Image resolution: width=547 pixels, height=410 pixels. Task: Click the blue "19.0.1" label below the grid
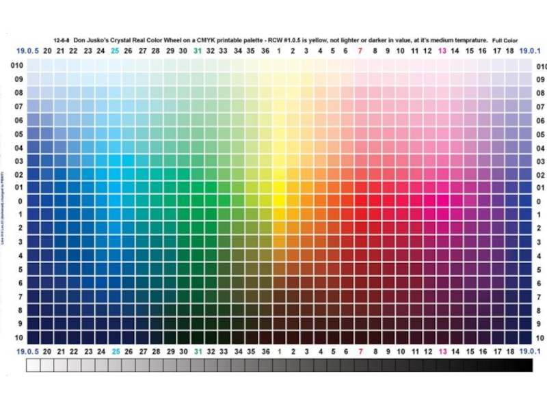tap(530, 351)
